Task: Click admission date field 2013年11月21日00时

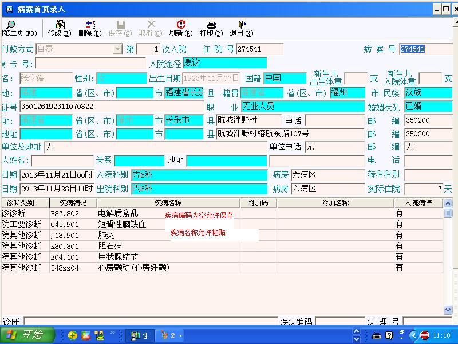Action: [x=57, y=175]
